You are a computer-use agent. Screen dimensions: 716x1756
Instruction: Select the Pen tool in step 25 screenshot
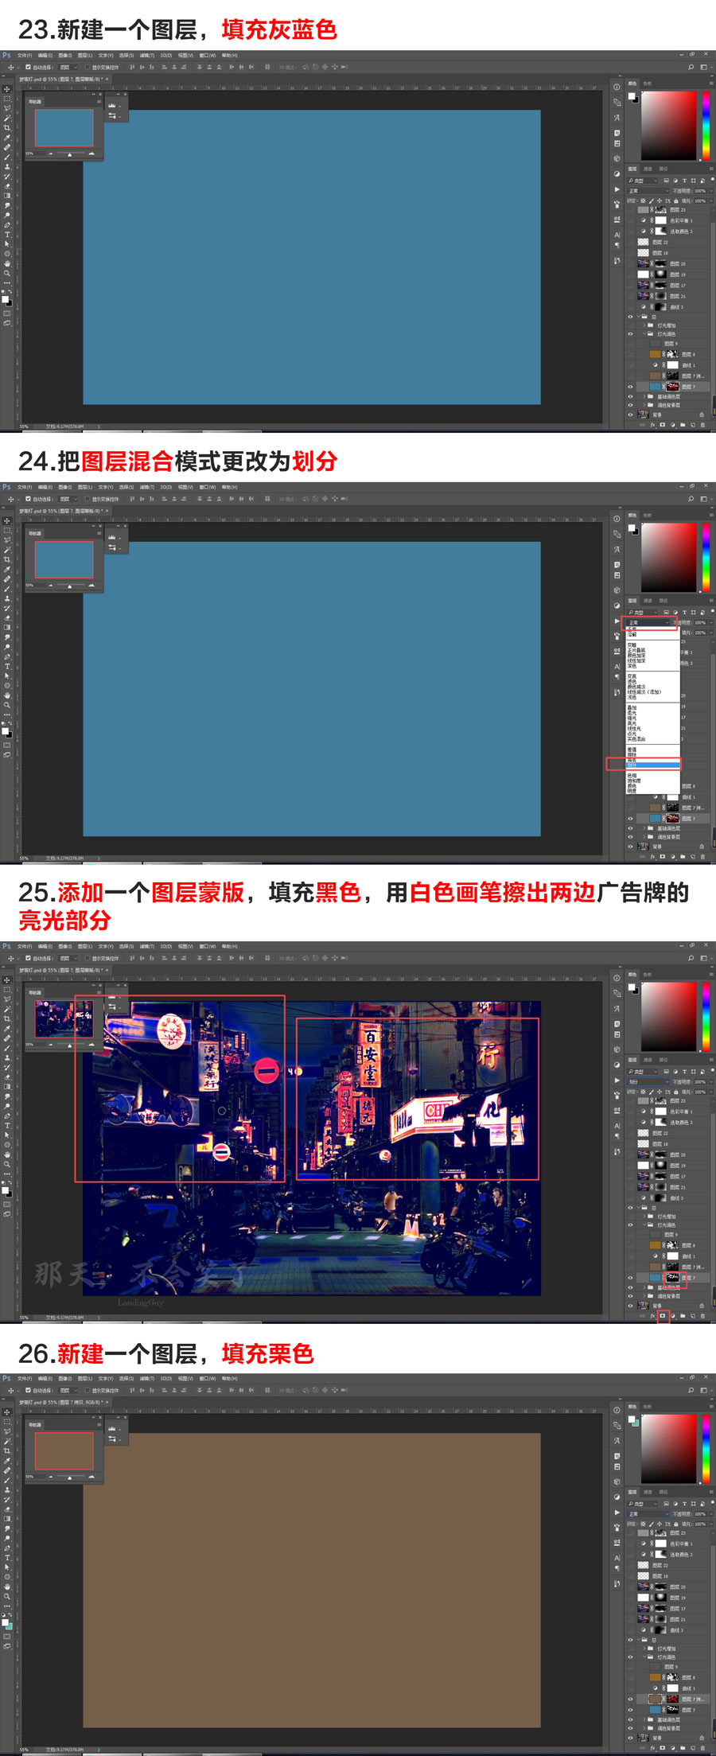click(x=7, y=1116)
